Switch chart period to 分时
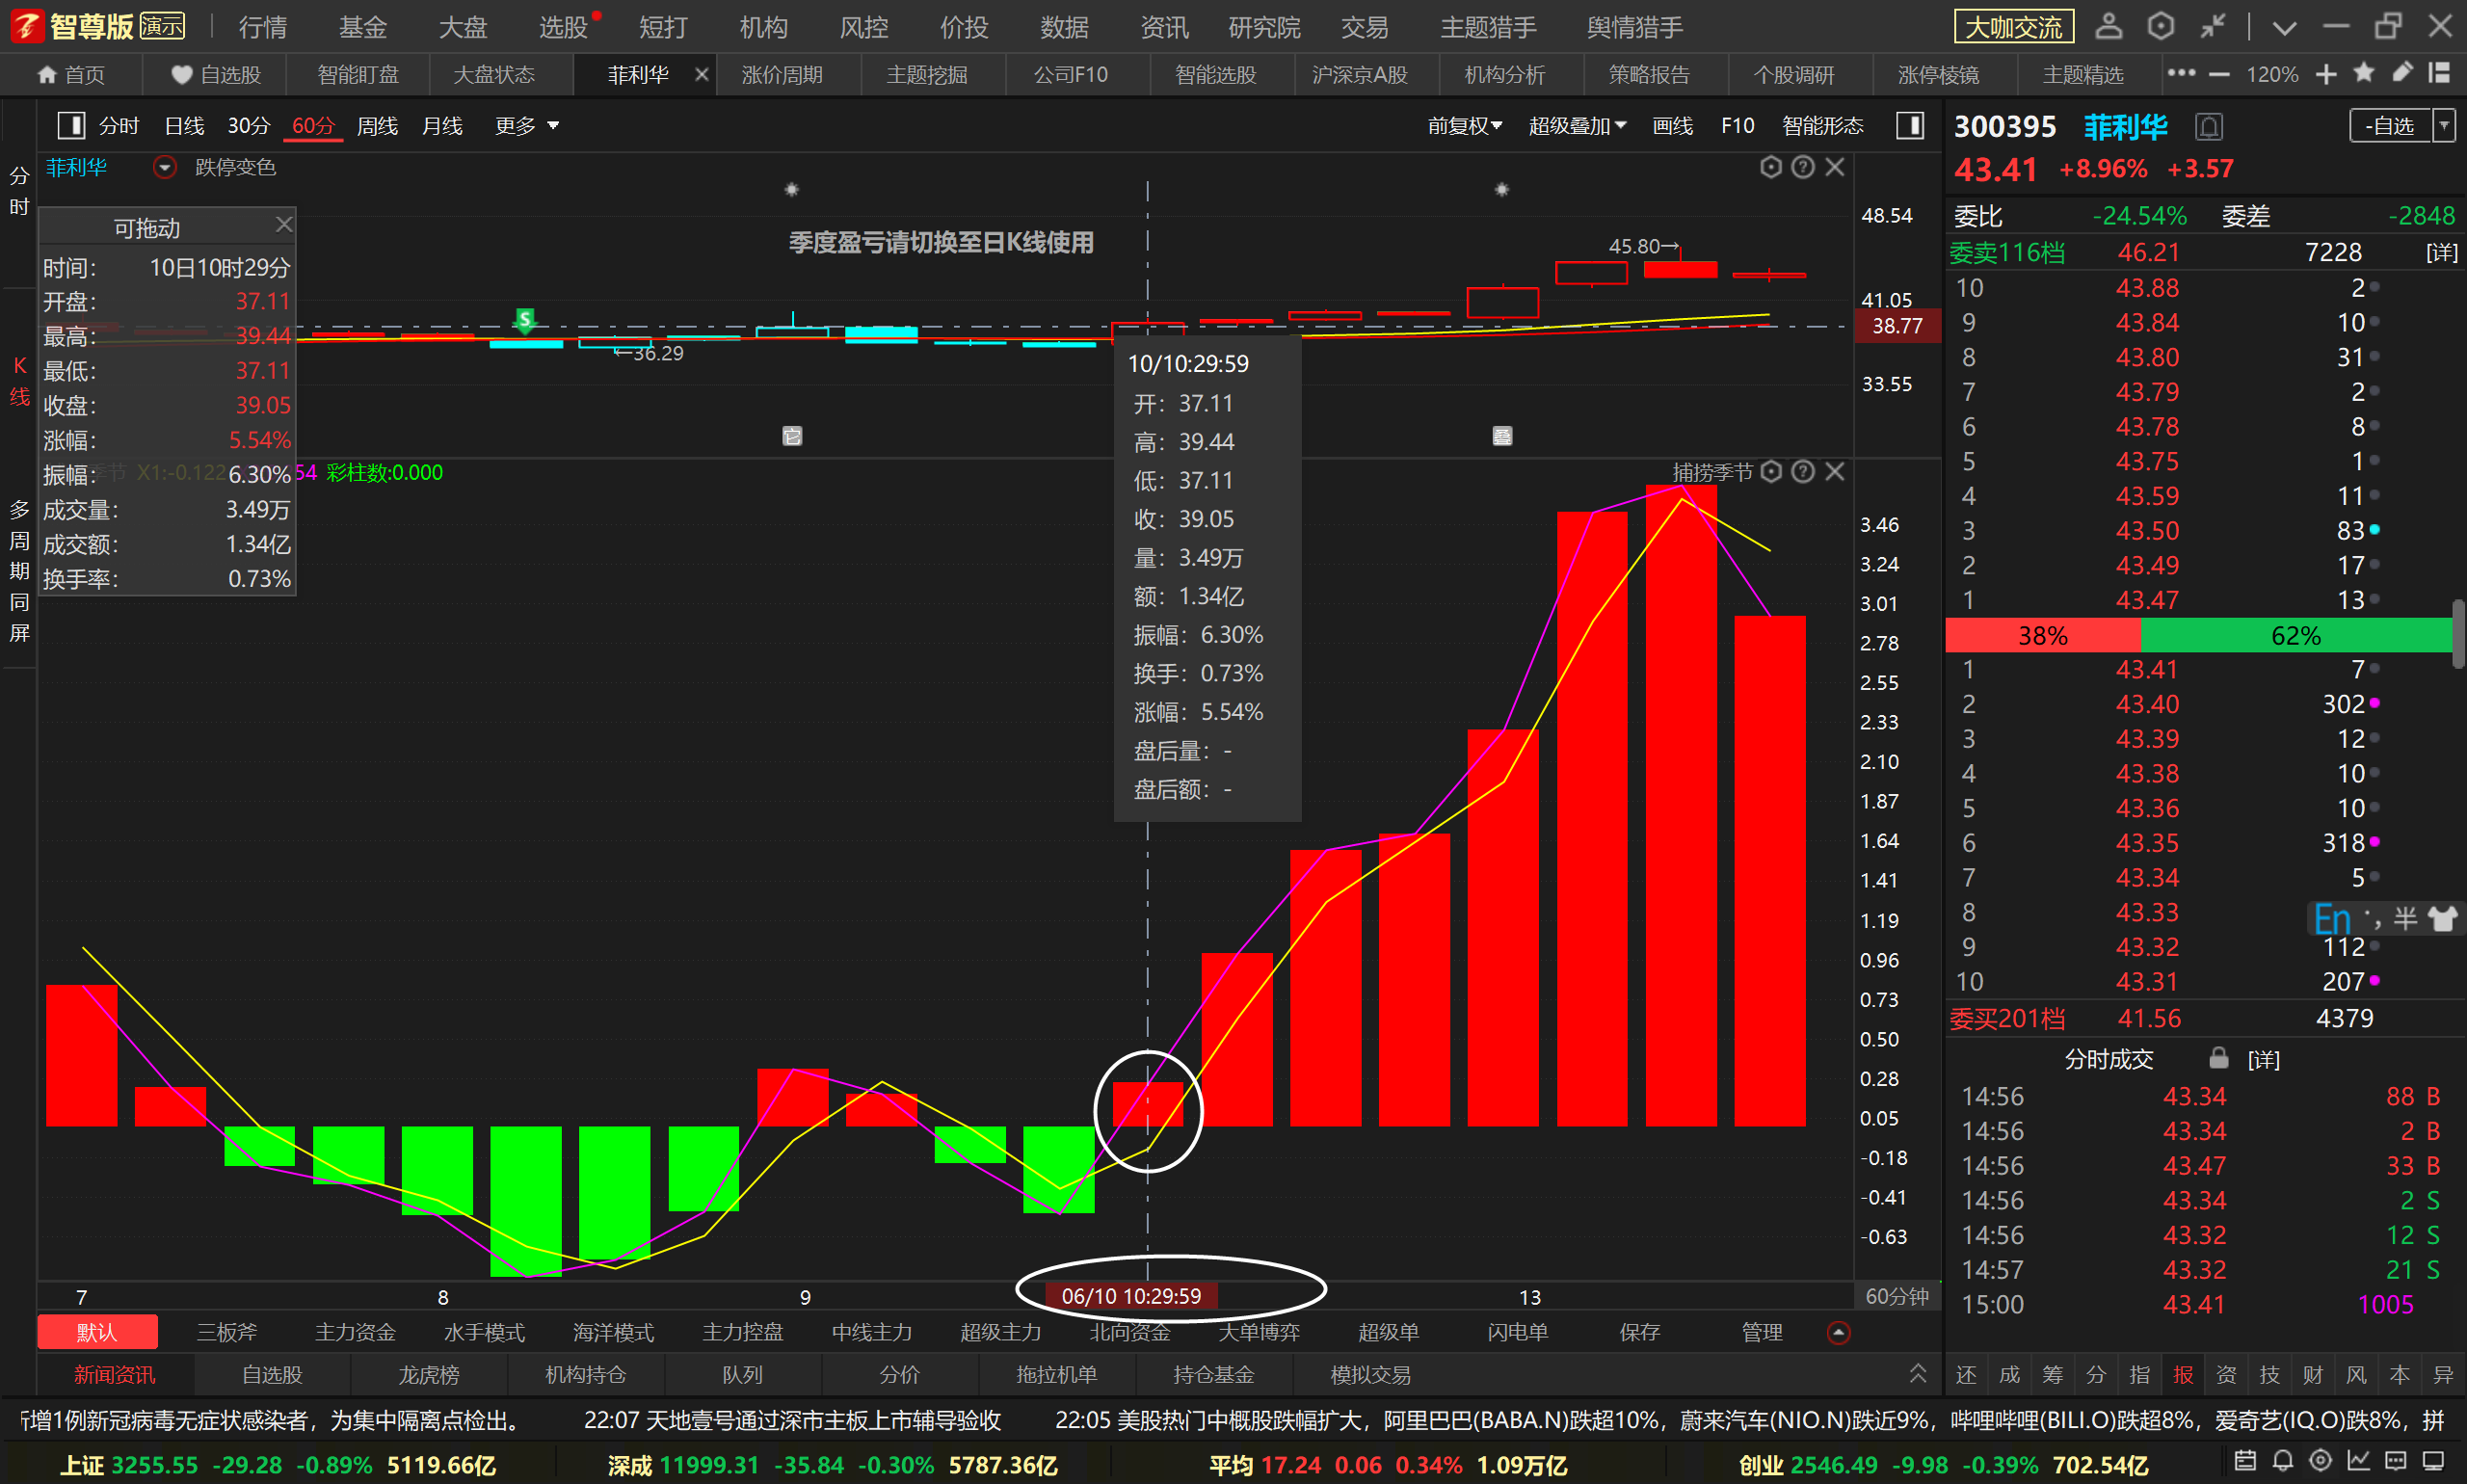2467x1484 pixels. [x=119, y=126]
